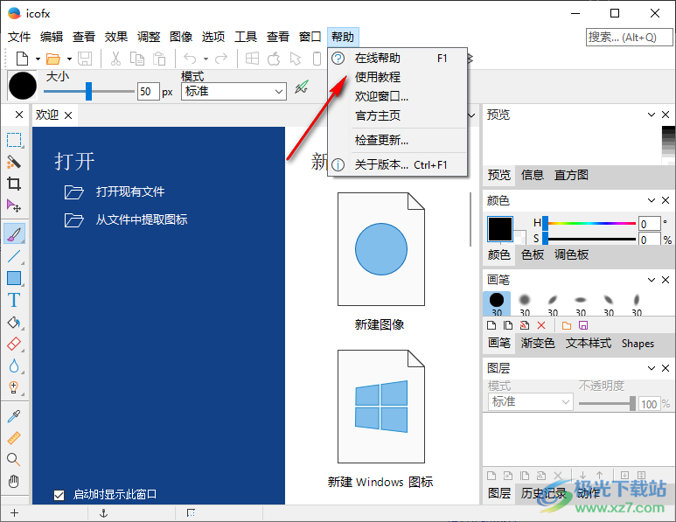Open the layer 模式 combo box
The height and width of the screenshot is (522, 676).
point(531,401)
